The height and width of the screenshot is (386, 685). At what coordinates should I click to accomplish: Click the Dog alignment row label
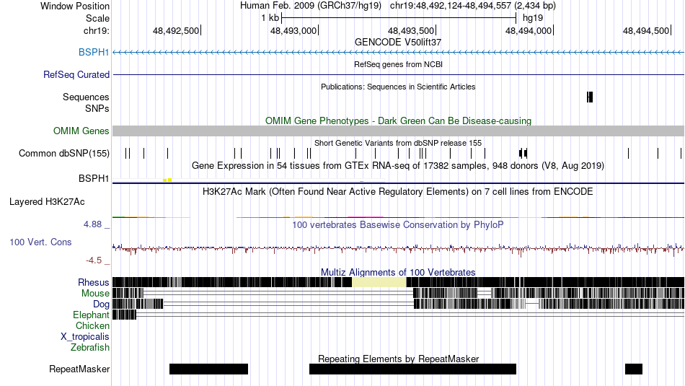[101, 304]
